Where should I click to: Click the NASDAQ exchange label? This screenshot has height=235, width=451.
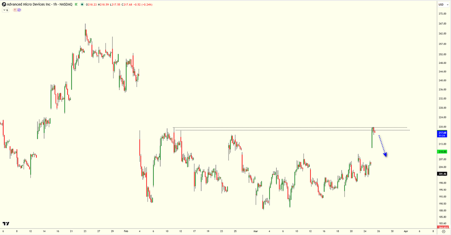(66, 4)
